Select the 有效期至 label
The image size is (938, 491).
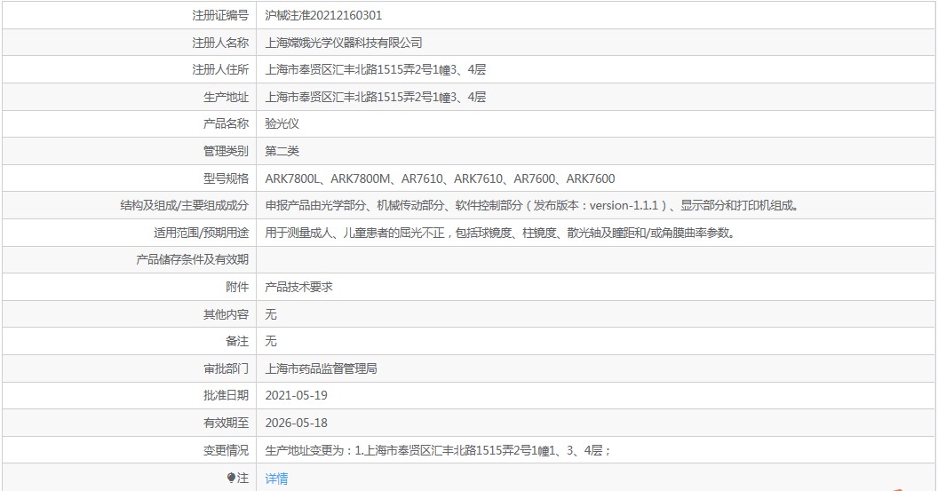[227, 424]
